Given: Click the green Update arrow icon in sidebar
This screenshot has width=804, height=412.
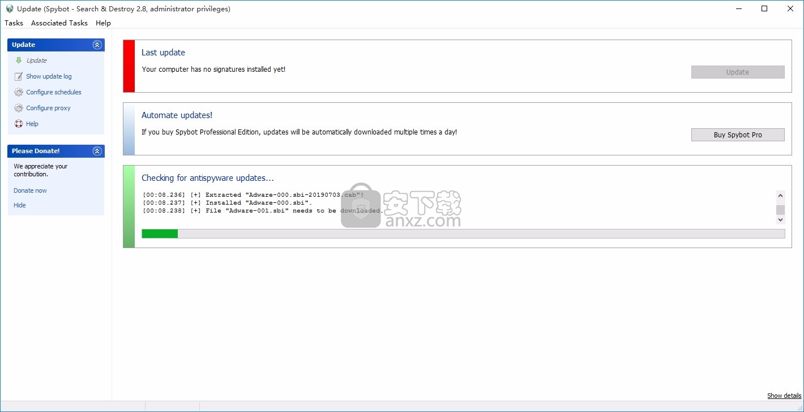Looking at the screenshot, I should tap(19, 60).
